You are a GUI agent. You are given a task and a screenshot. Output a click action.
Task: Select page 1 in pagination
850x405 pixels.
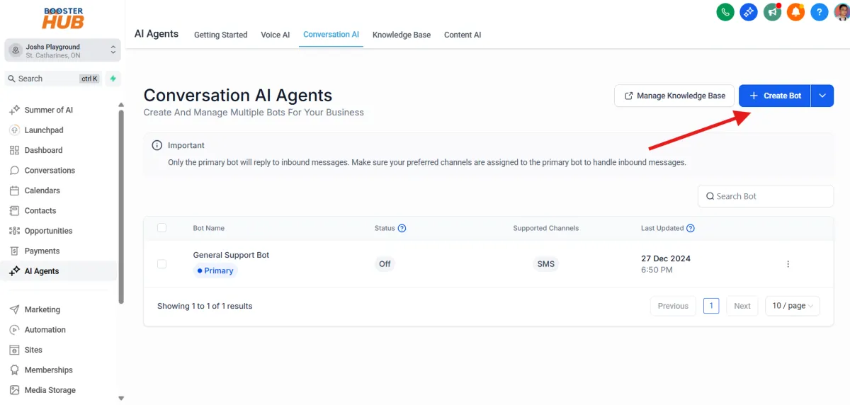(711, 306)
